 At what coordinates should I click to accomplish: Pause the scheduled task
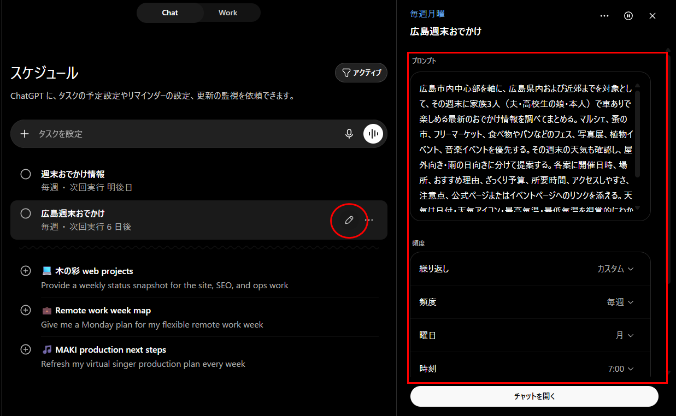(628, 16)
